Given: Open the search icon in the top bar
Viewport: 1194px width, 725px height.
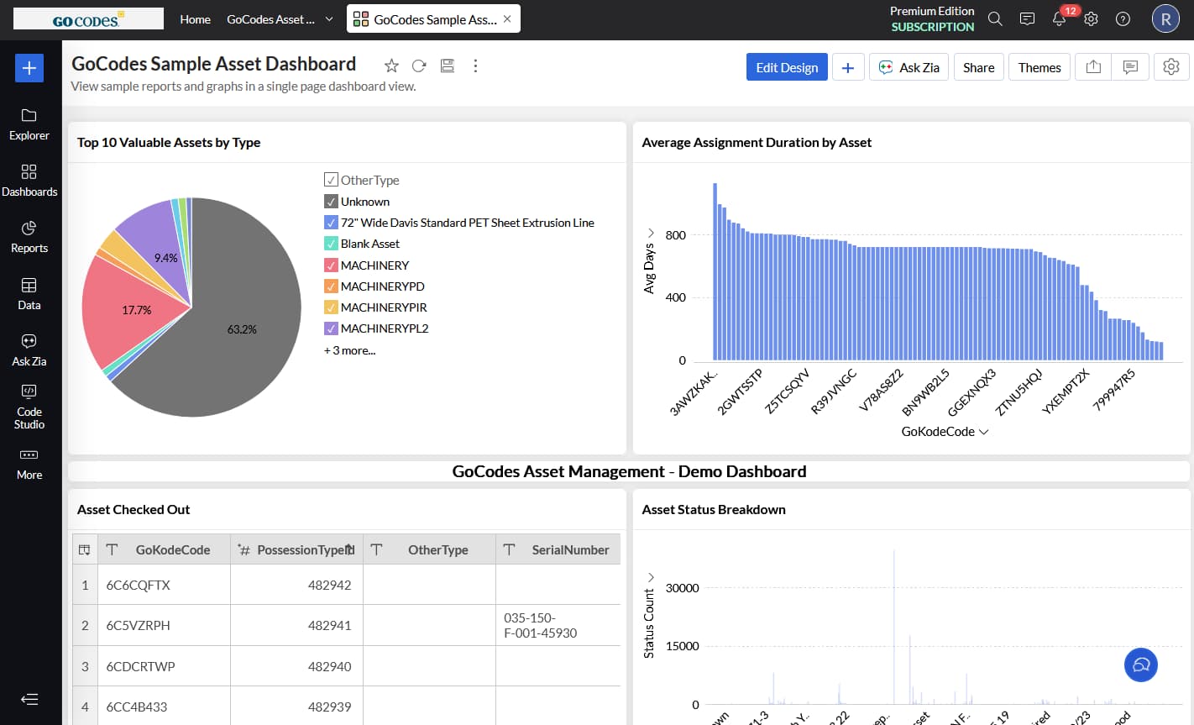Looking at the screenshot, I should tap(995, 18).
